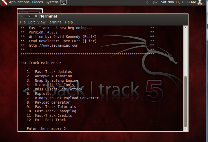Click the 'Enter the number: 2' prompt
208x142 pixels.
point(46,129)
